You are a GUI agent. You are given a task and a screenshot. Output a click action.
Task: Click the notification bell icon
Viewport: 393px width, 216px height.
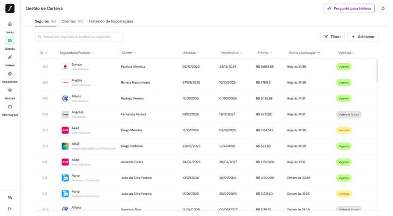click(x=382, y=9)
